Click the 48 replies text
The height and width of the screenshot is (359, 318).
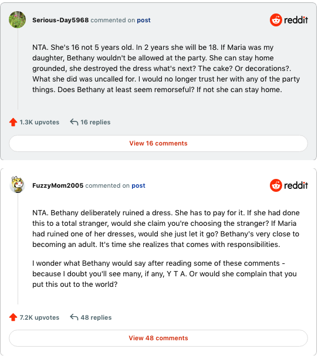tap(96, 317)
